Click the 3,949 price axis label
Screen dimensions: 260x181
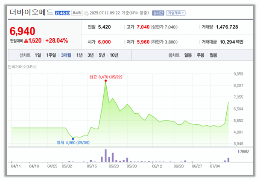coord(238,144)
